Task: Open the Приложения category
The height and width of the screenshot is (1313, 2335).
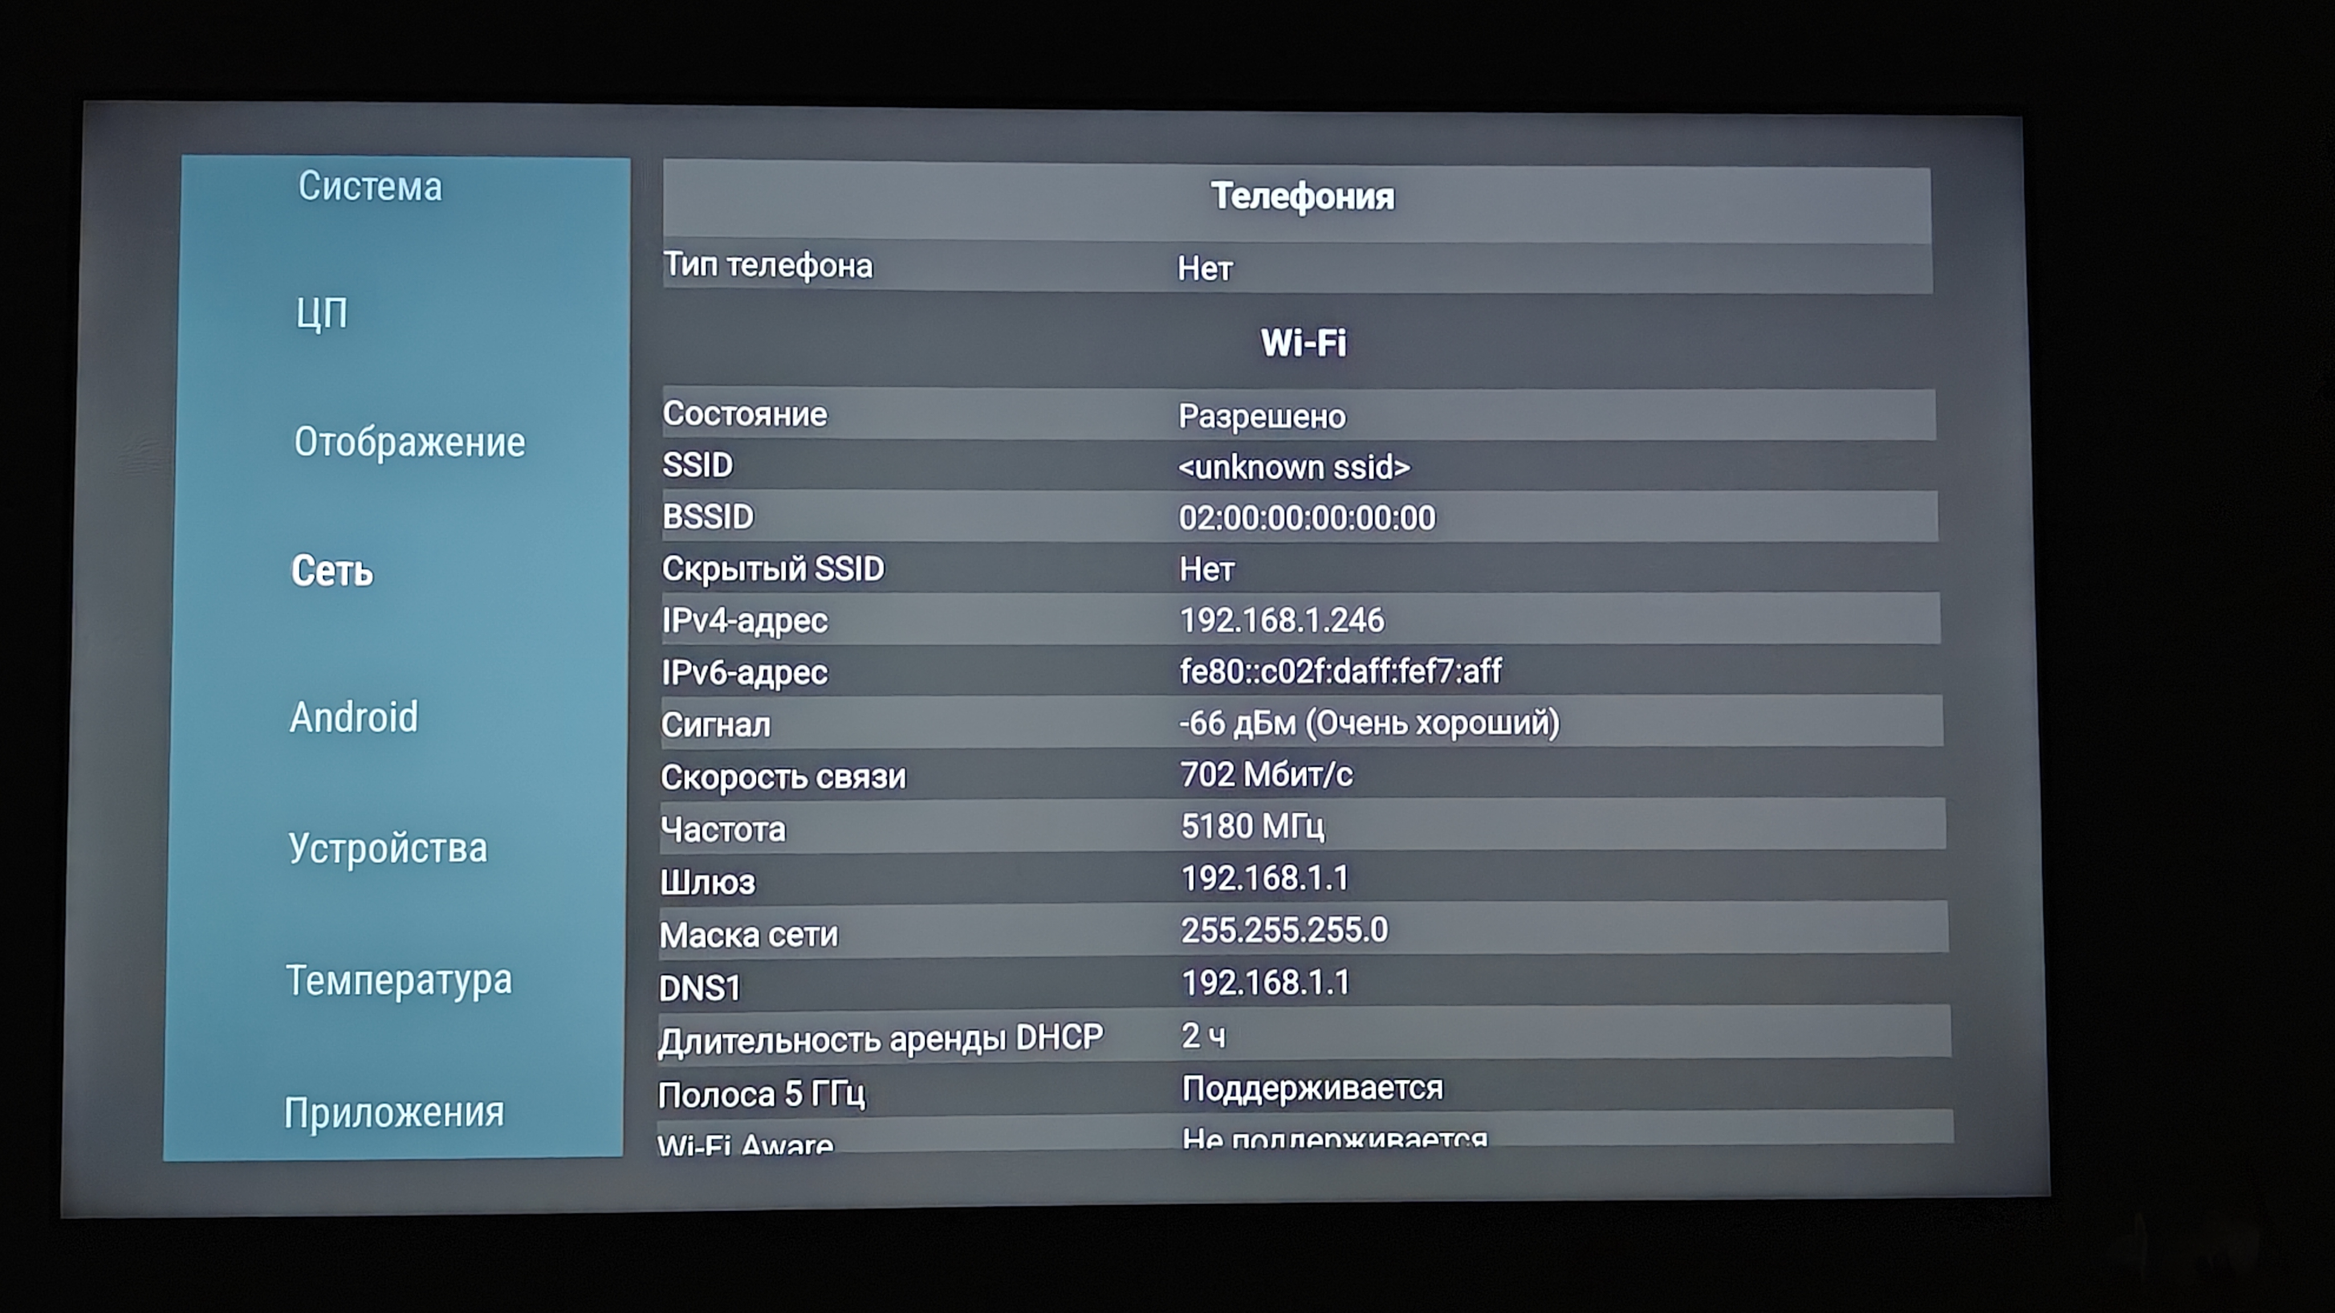Action: click(393, 1112)
